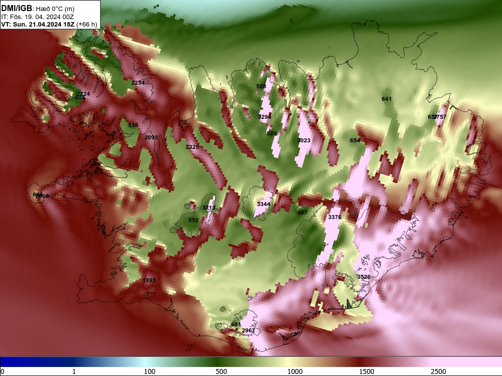Select the map value 518
The height and width of the screenshot is (376, 502).
coord(133,125)
